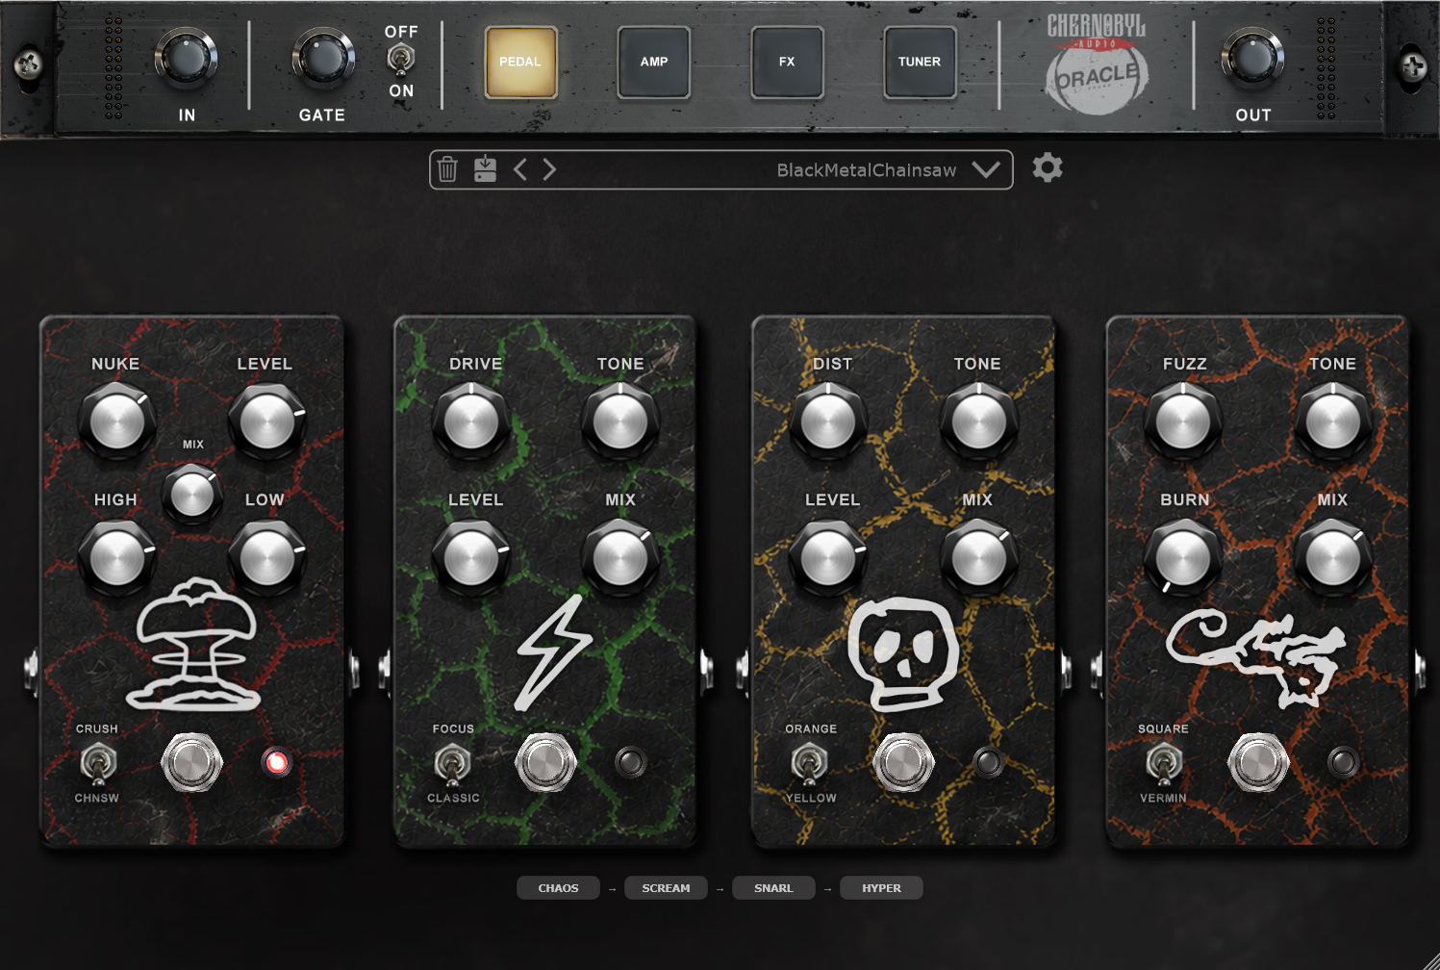Screen dimensions: 1440x970
Task: Open settings via the gear icon
Action: (1048, 168)
